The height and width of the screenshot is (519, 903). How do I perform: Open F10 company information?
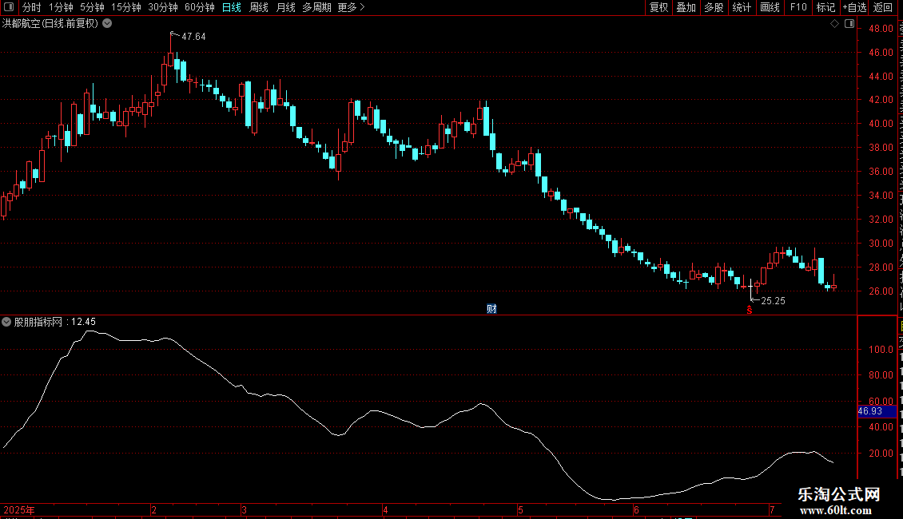[798, 7]
